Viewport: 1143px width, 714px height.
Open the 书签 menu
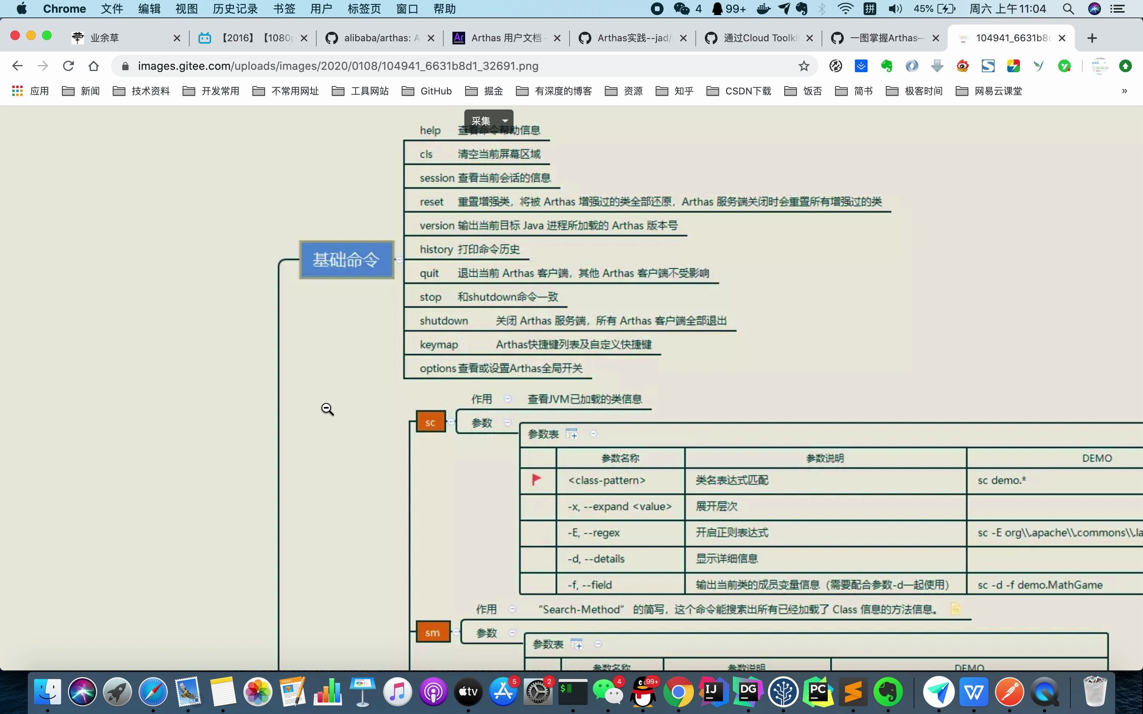(284, 9)
